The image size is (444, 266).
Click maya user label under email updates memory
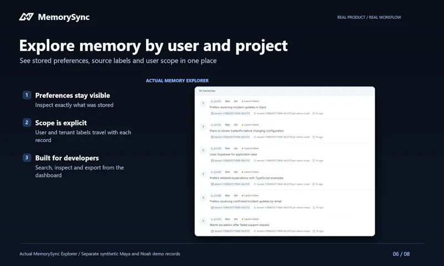(x=282, y=208)
